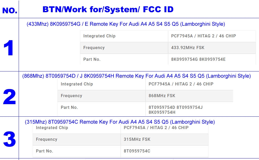Image resolution: width=259 pixels, height=160 pixels.
Task: Click the 8T0959754C part number value
Action: click(137, 151)
